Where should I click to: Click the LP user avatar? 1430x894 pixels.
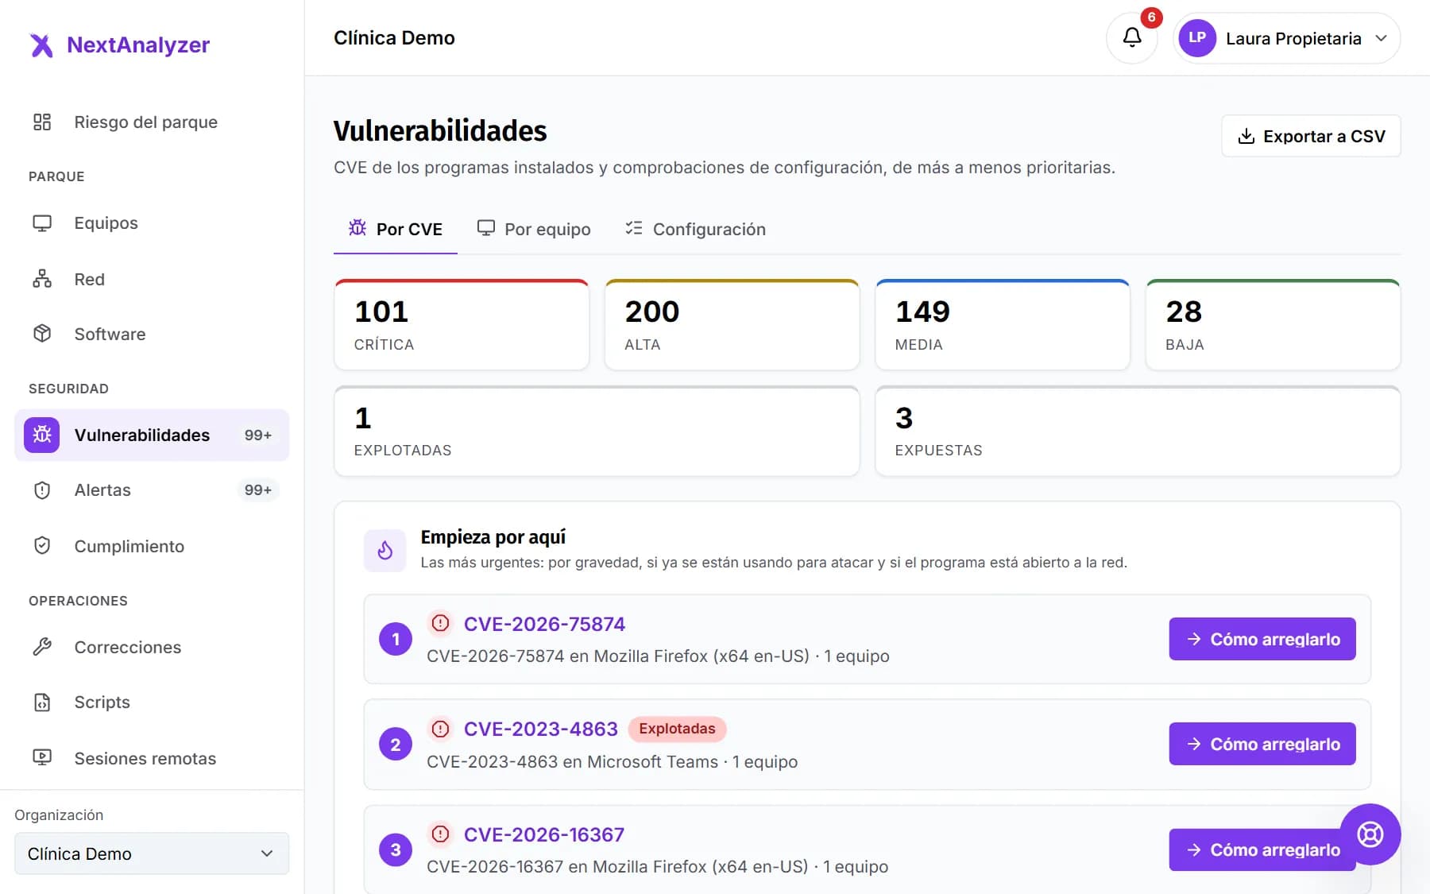click(1197, 38)
